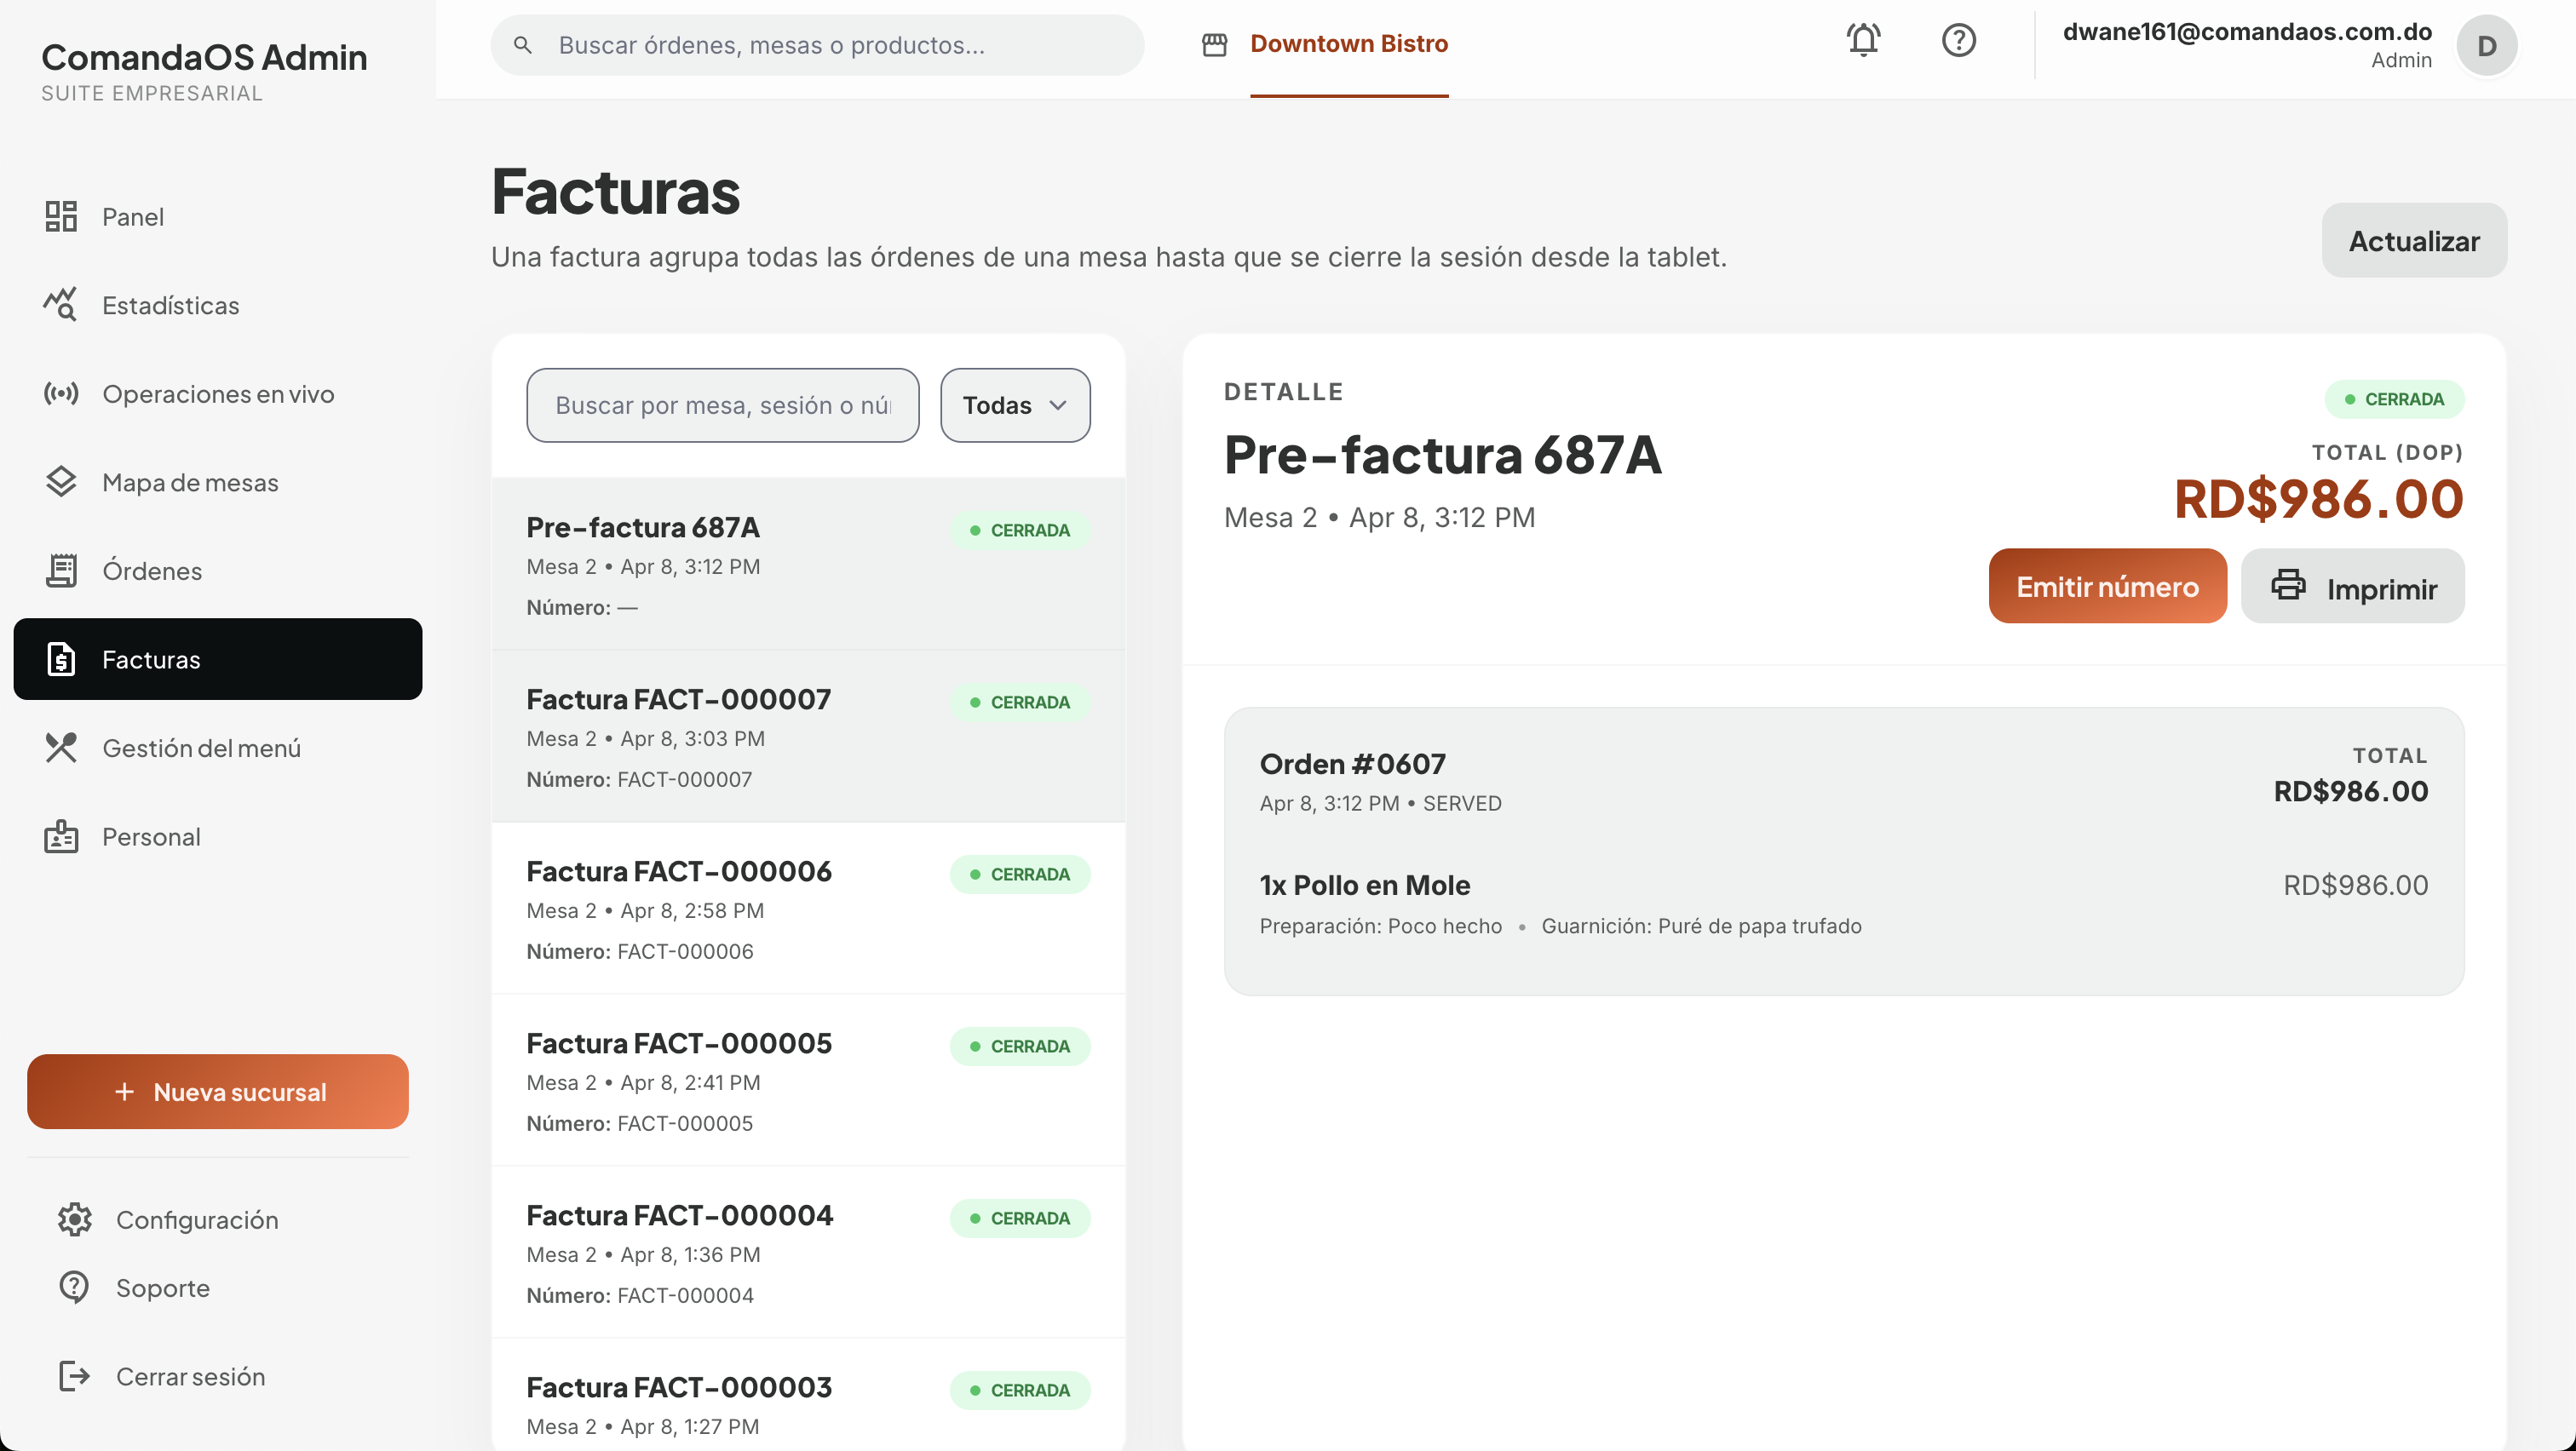Screen dimensions: 2576x1451
Task: Click the CERRADA status badge on Pre-factura 687A
Action: (x=1019, y=530)
